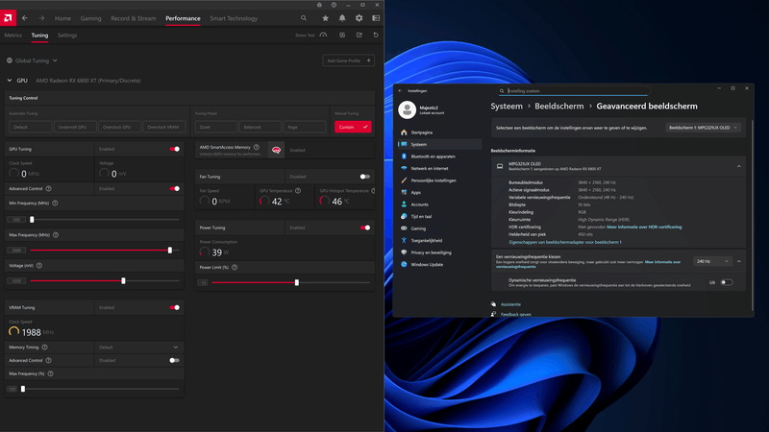Click the Stress Test gauge icon

[x=324, y=36]
